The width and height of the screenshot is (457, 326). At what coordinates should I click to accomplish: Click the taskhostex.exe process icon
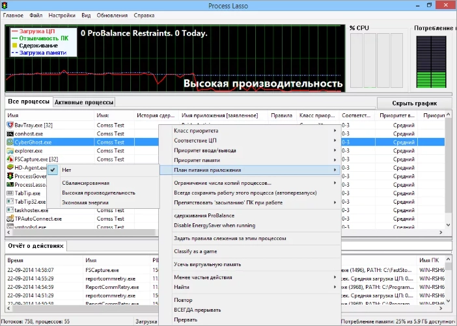[10, 210]
